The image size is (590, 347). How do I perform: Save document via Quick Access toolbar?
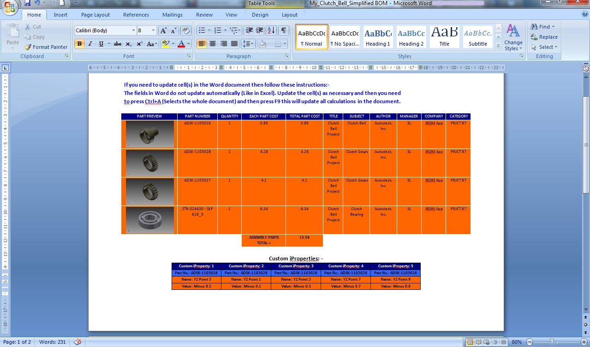click(27, 3)
